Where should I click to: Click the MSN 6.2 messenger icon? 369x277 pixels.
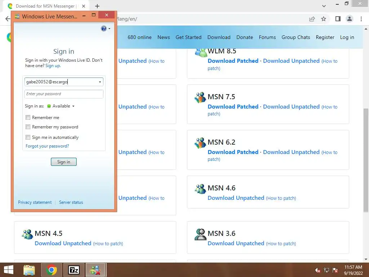200,143
